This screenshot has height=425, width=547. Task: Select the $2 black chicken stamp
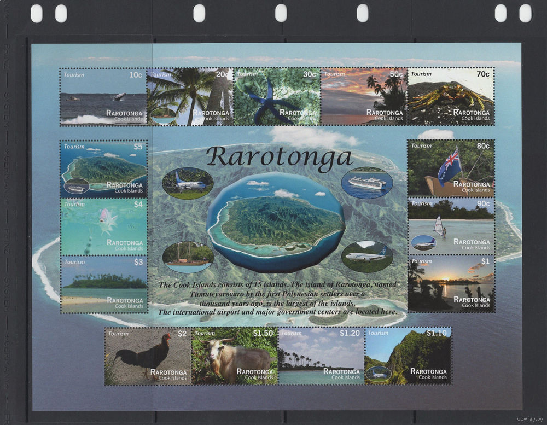pyautogui.click(x=148, y=356)
